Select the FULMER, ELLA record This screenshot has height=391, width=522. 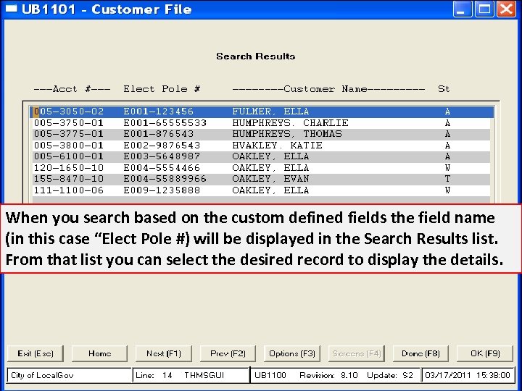[x=261, y=112]
